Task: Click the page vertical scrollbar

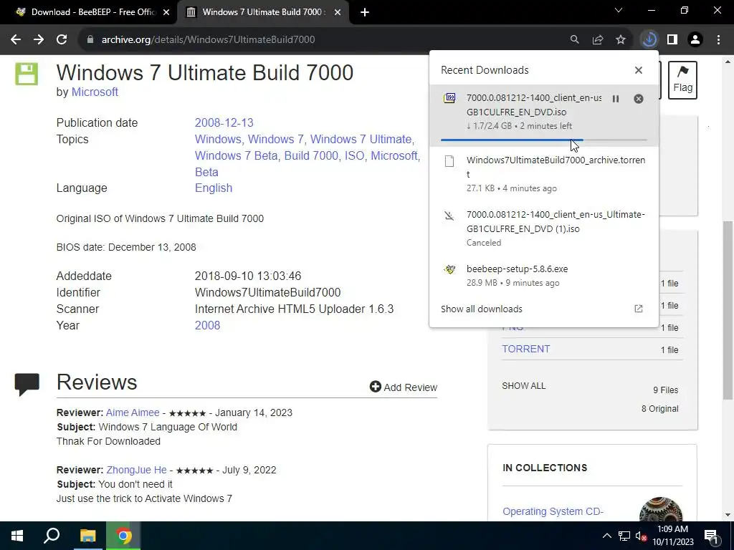Action: point(728,309)
